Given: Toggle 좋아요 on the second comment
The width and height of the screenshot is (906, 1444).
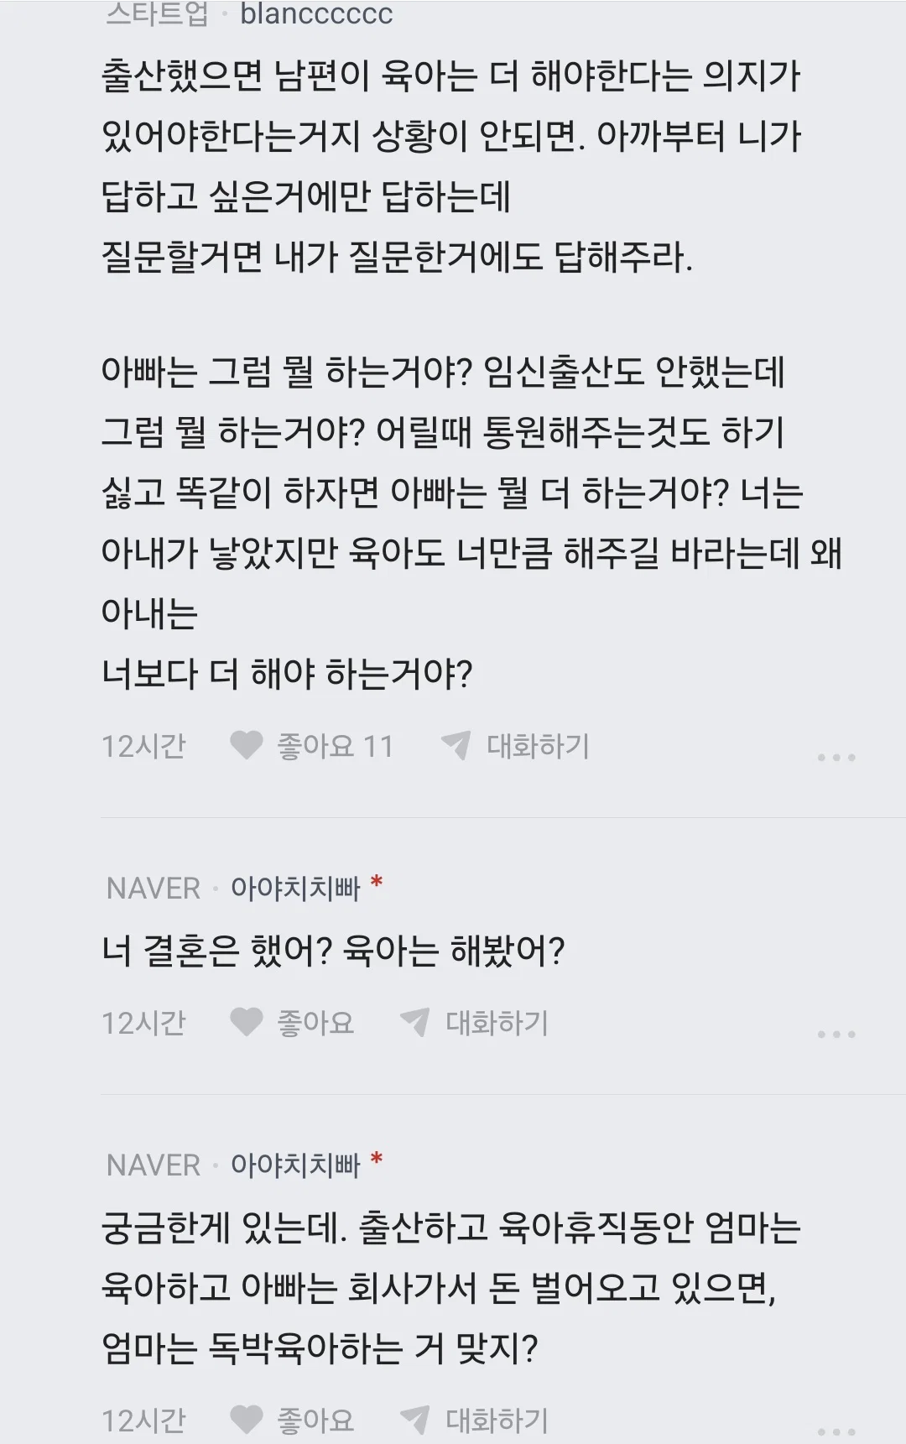Looking at the screenshot, I should pyautogui.click(x=315, y=1023).
